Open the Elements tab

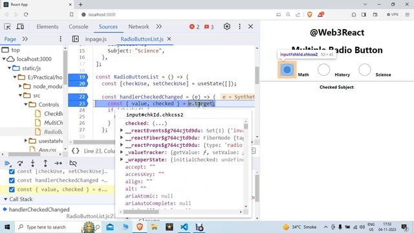pos(47,27)
